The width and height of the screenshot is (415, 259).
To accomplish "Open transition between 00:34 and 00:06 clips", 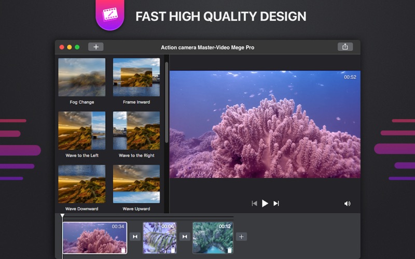I will pos(135,237).
